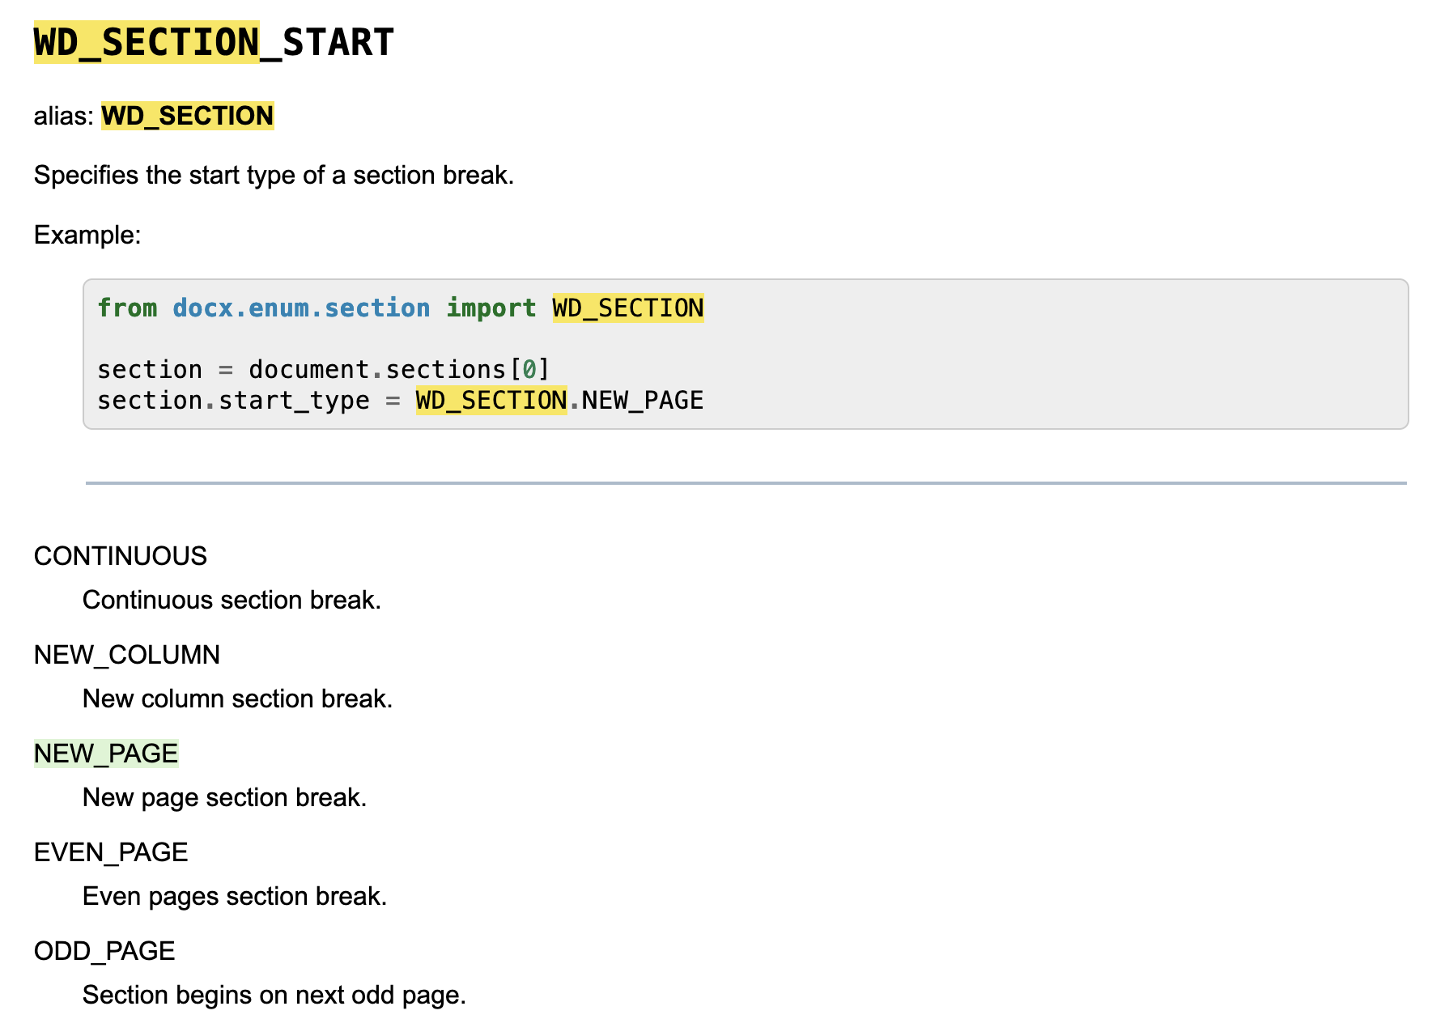Image resolution: width=1449 pixels, height=1036 pixels.
Task: Click 'New column section break.' description
Action: click(237, 698)
